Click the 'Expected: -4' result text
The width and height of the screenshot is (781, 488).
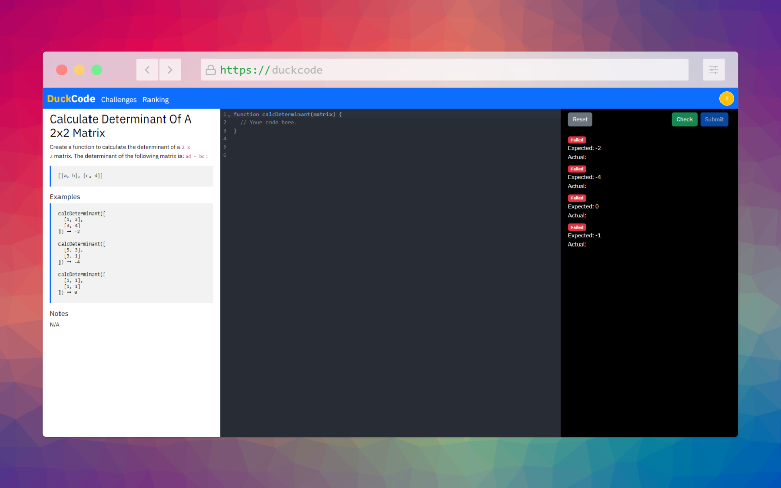(x=584, y=177)
